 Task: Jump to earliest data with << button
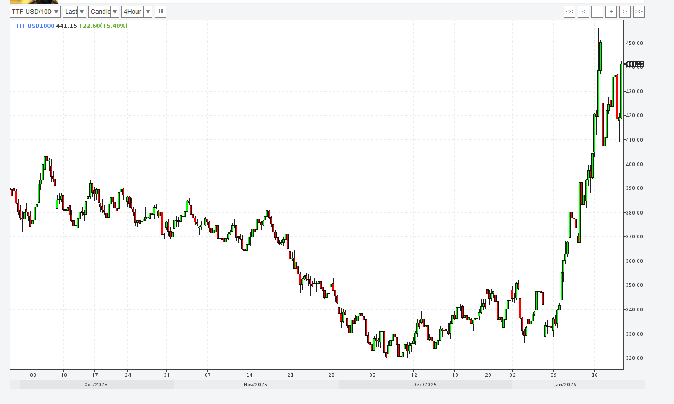click(x=569, y=12)
